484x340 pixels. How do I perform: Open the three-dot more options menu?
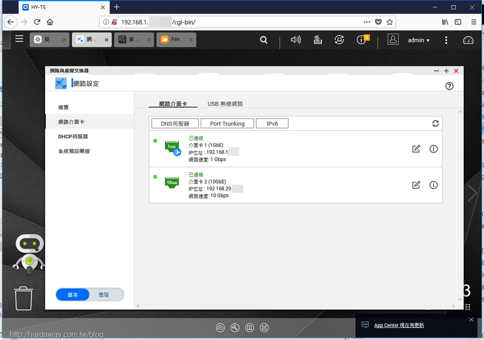(x=446, y=40)
